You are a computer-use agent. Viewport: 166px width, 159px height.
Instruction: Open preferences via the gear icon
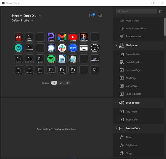(x=100, y=16)
